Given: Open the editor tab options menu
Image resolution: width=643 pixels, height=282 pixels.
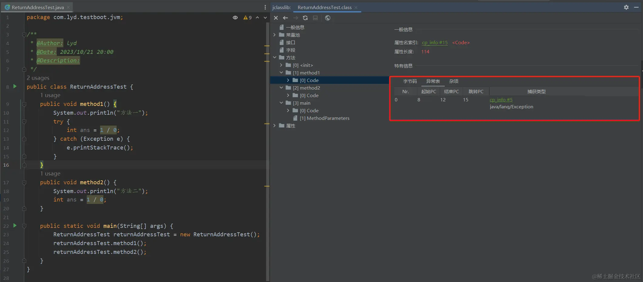Looking at the screenshot, I should [265, 7].
